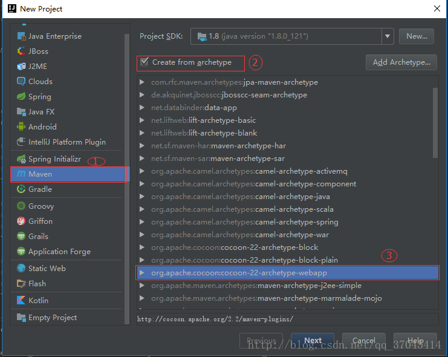Click the cocoon.apache.org URL description text

[x=215, y=319]
